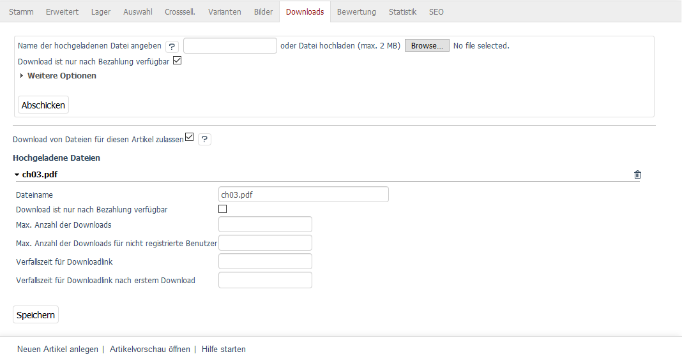Open Artikelvorschau öffnen link
Image resolution: width=682 pixels, height=361 pixels.
tap(150, 350)
